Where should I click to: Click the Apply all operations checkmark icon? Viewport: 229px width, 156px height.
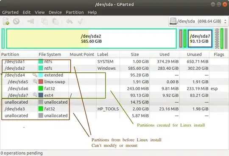tap(80, 22)
